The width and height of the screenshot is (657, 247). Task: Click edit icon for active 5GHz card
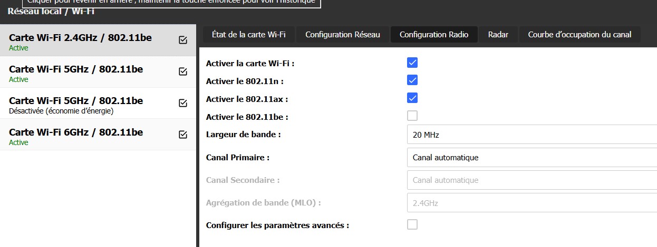[x=183, y=71]
